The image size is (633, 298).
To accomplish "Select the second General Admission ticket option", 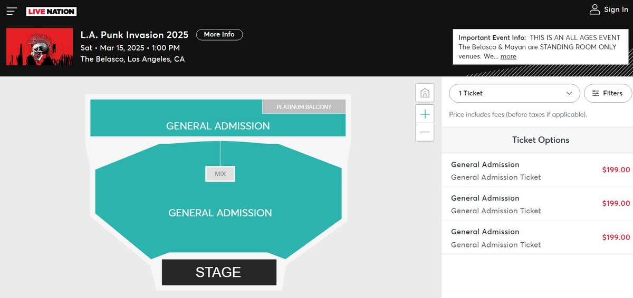I will click(537, 204).
